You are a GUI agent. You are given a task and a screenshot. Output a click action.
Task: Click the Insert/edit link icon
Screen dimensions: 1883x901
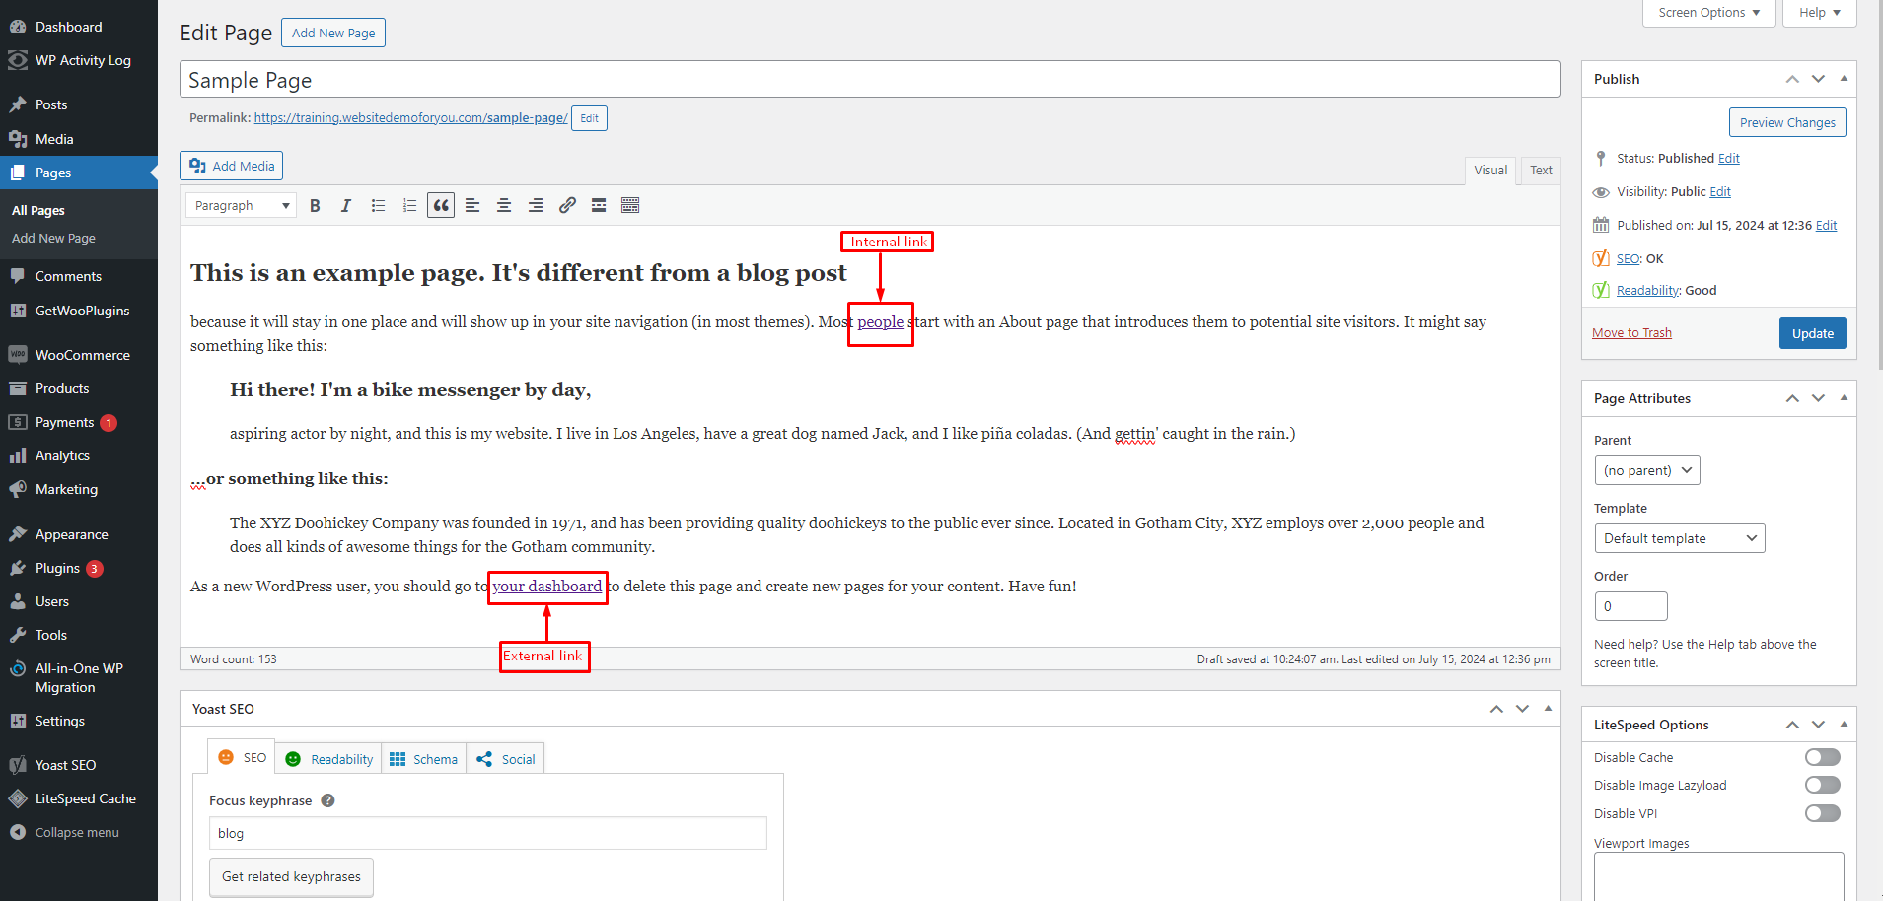click(x=567, y=206)
